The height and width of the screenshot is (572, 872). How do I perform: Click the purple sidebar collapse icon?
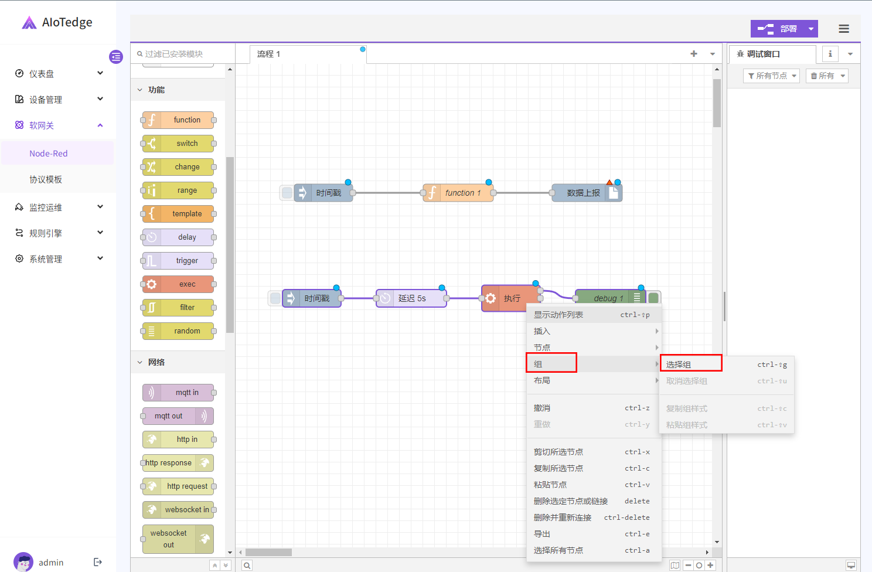[116, 57]
